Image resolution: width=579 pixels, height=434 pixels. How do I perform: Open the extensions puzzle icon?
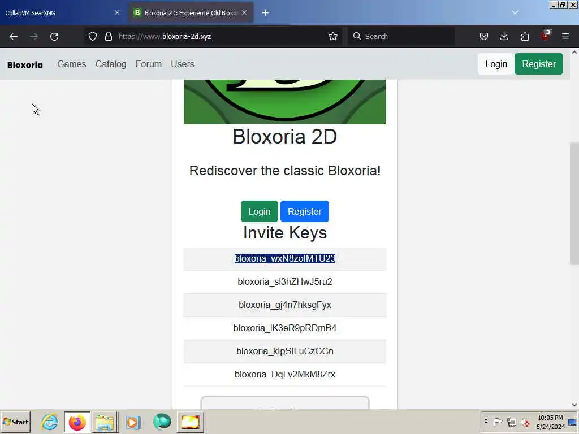point(525,36)
